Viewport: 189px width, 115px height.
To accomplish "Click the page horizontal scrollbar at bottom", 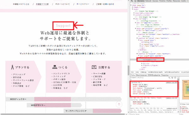I will (x=63, y=114).
